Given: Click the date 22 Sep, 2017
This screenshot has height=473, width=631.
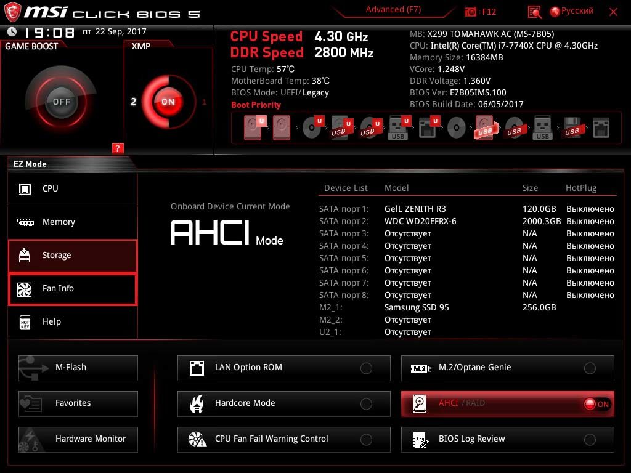Looking at the screenshot, I should pos(121,31).
